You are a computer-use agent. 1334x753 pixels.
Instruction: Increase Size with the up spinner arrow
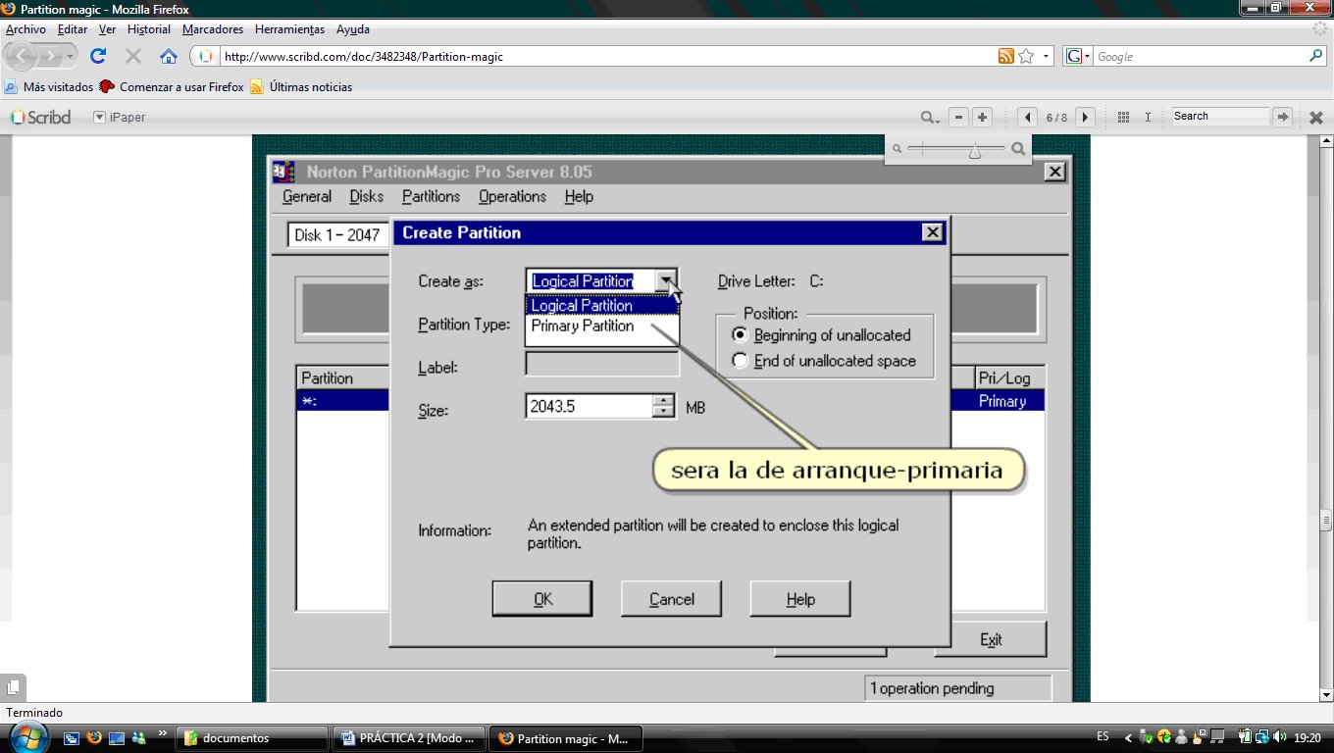664,399
